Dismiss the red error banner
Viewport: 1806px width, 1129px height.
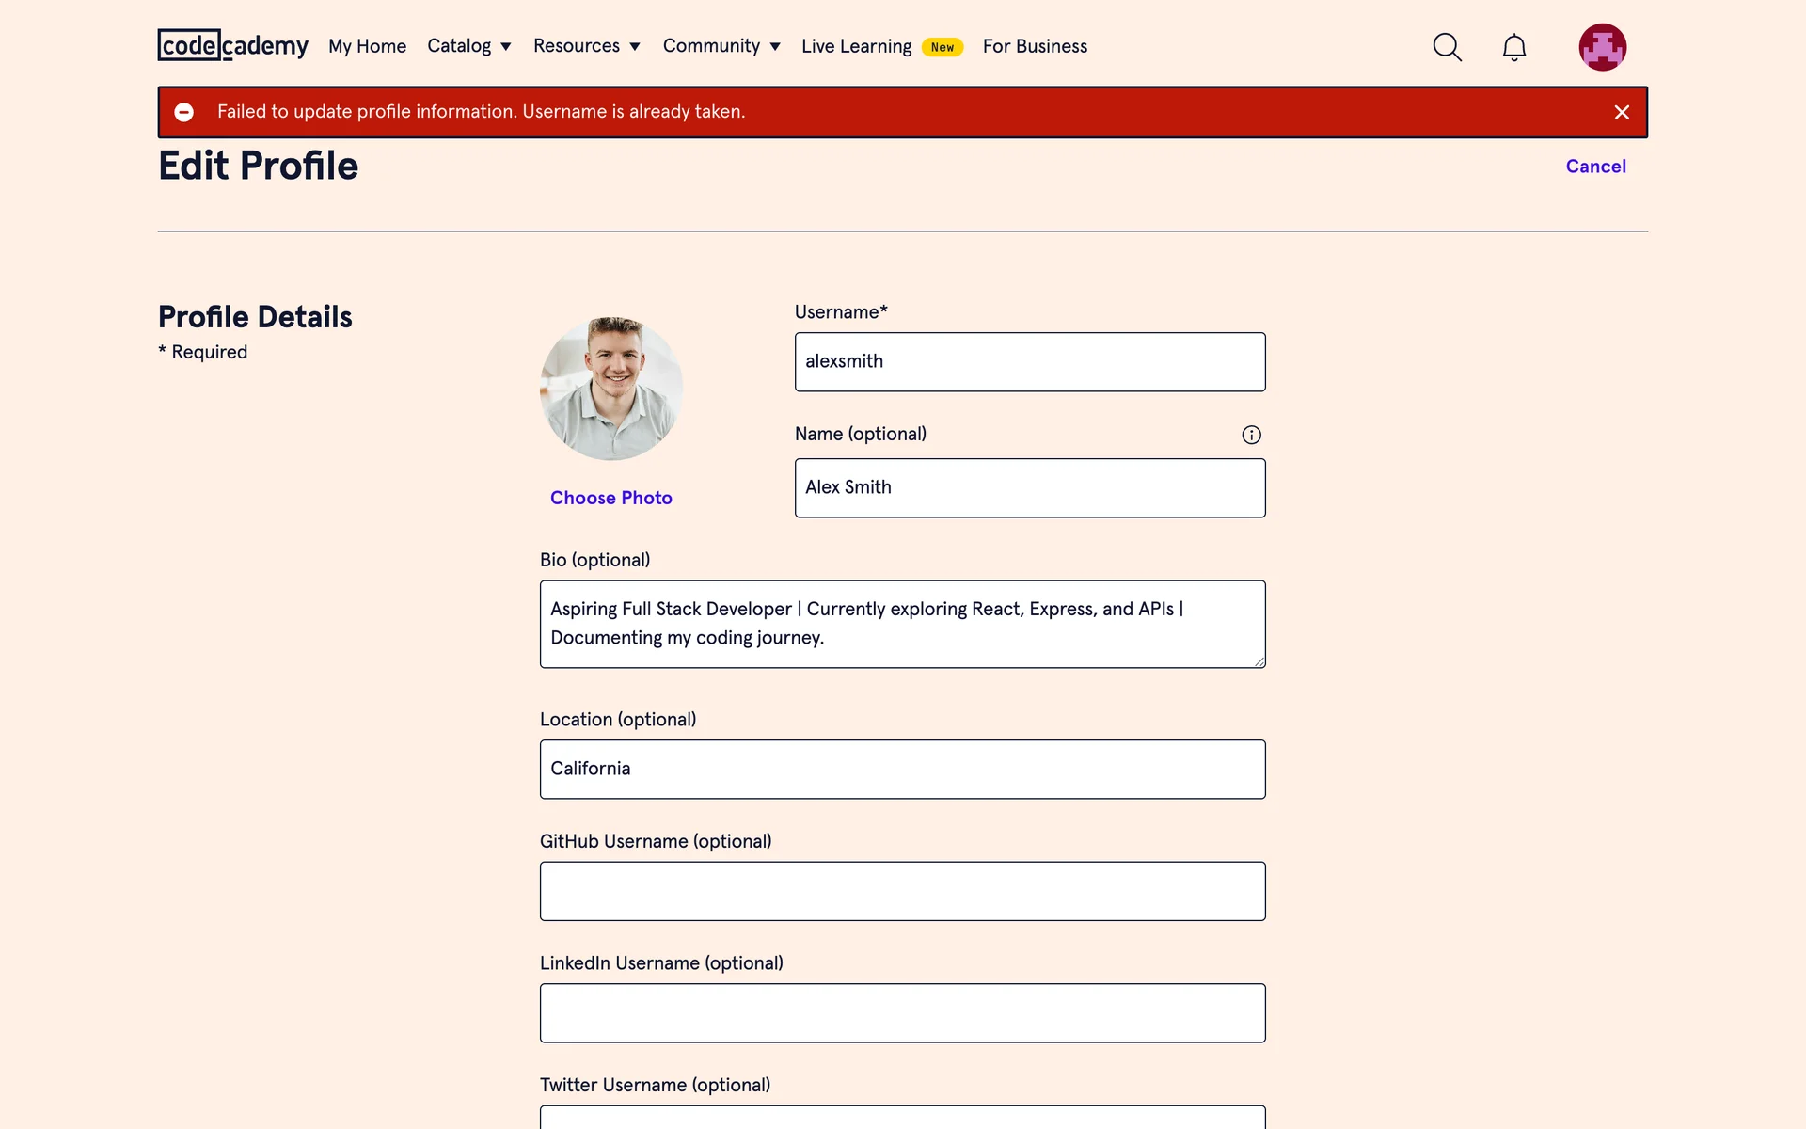pyautogui.click(x=1622, y=113)
